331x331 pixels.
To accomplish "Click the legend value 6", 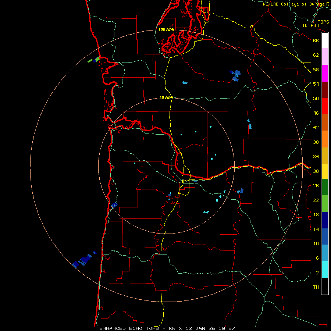I will point(317,258).
